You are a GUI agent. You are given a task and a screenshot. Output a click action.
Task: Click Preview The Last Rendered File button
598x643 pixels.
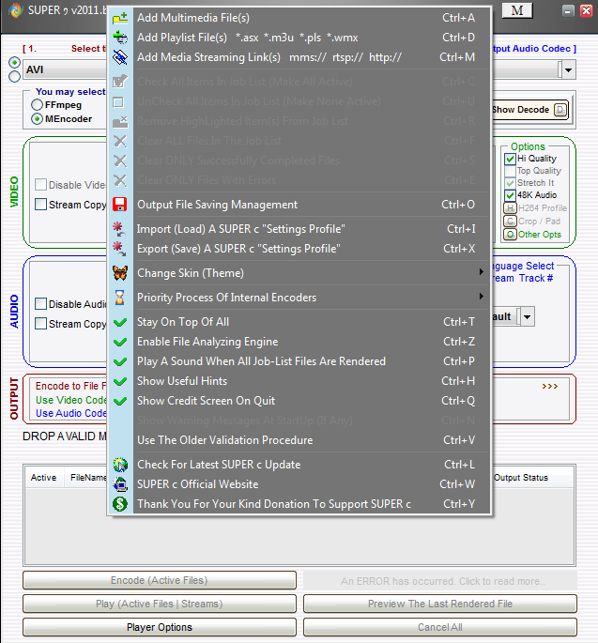[x=440, y=604]
